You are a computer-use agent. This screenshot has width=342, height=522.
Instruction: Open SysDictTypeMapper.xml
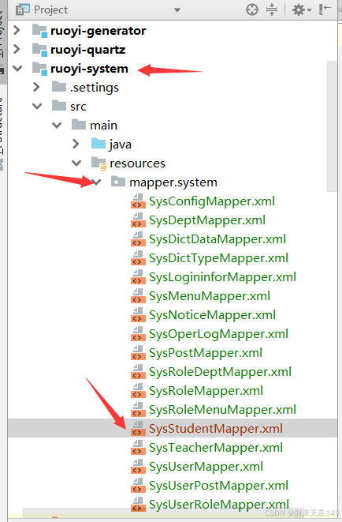tap(218, 258)
